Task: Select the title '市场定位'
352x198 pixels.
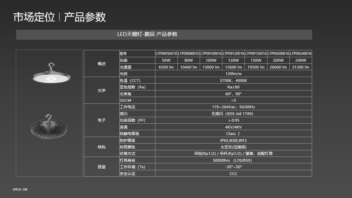Action: pyautogui.click(x=34, y=17)
